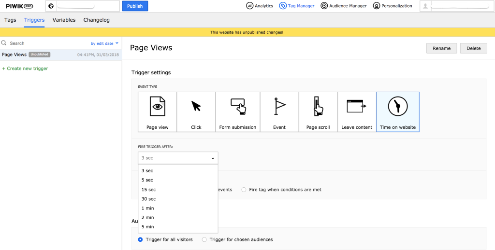
Task: Select Trigger for chosen audiences radio
Action: click(204, 239)
